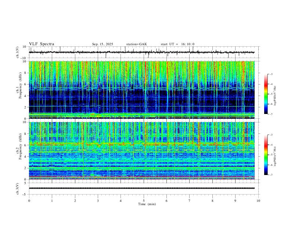The width and height of the screenshot is (291, 225).
Task: Click the "-5" tick on ch.1 colorbar
Action: (271, 94)
